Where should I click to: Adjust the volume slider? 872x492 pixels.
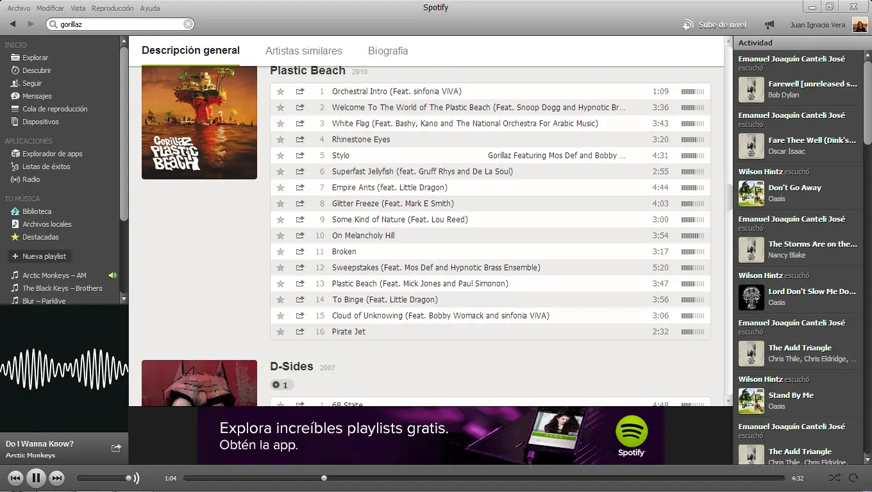pyautogui.click(x=105, y=478)
